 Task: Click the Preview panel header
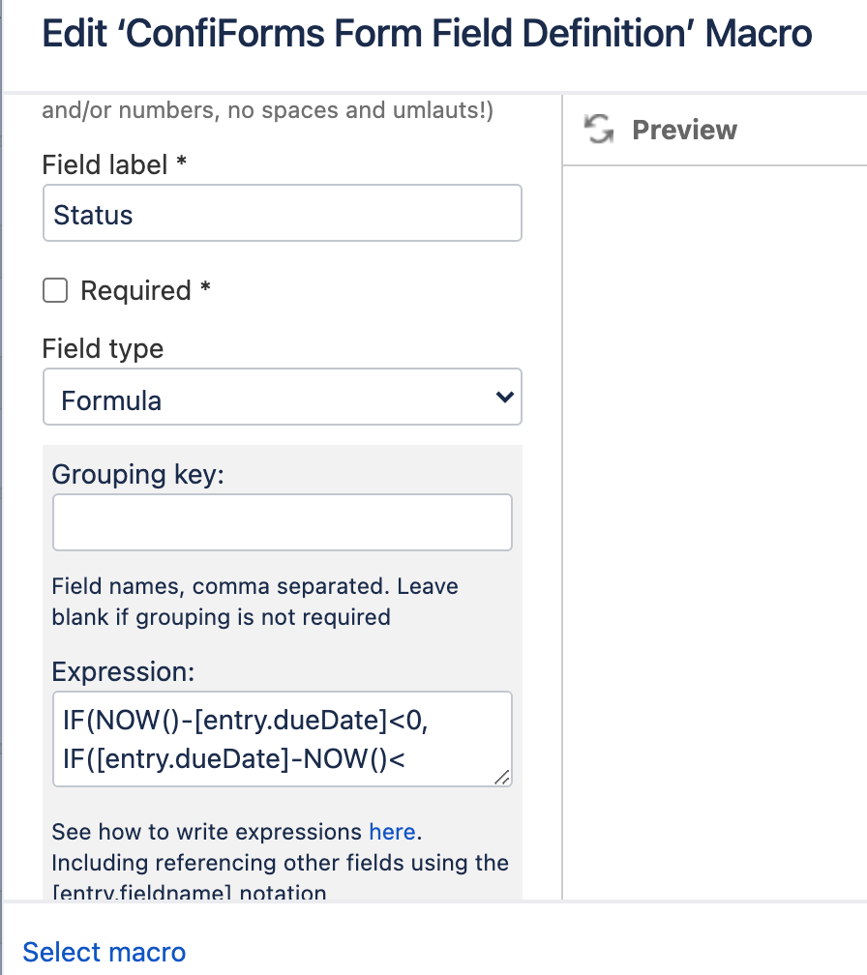click(x=684, y=130)
